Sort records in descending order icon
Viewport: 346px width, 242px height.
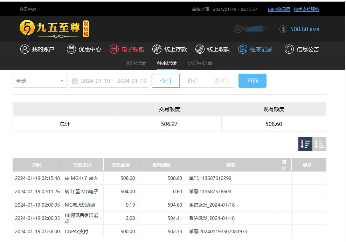click(305, 144)
